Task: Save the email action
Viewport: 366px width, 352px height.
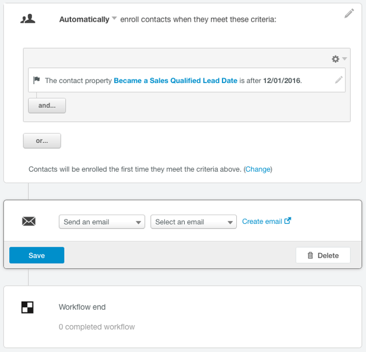Action: click(37, 255)
